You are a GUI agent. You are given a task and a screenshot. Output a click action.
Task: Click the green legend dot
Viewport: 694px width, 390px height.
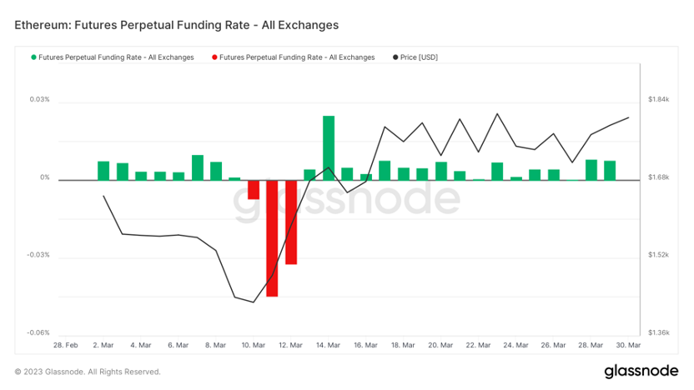[x=33, y=57]
